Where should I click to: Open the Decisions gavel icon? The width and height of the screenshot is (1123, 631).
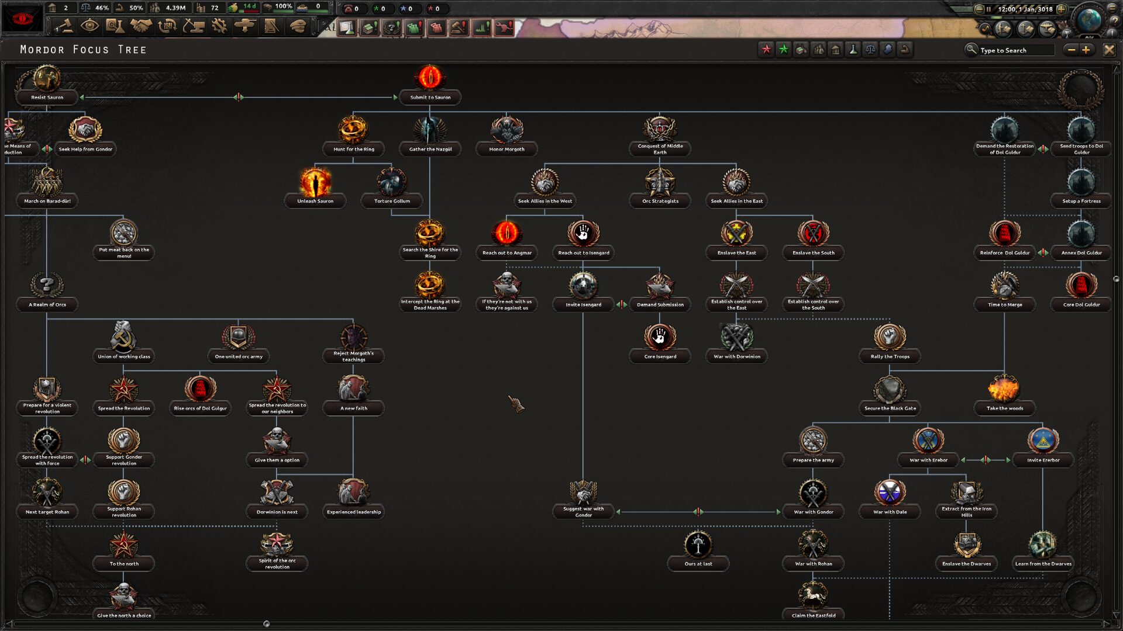click(x=64, y=26)
